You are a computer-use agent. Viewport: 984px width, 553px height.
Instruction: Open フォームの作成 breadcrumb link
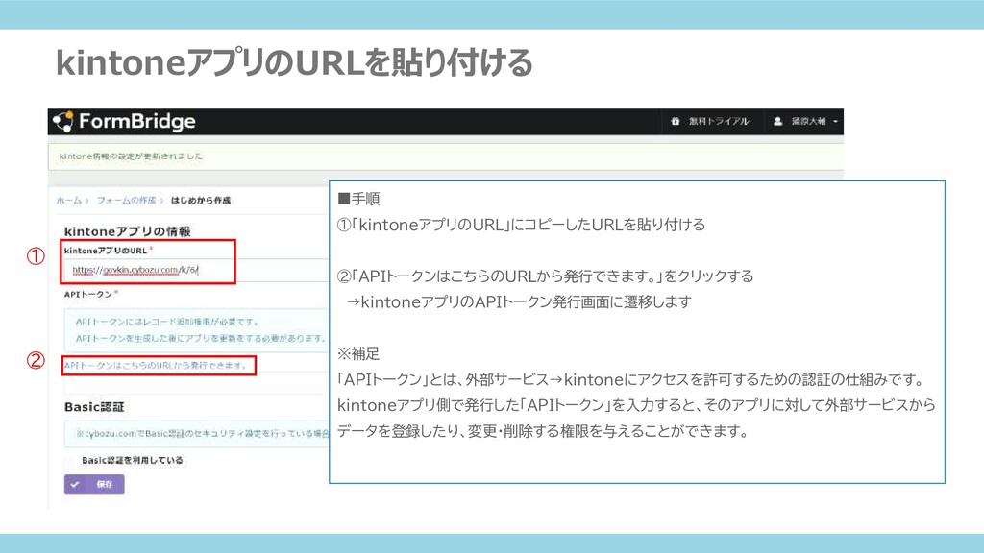coord(126,200)
